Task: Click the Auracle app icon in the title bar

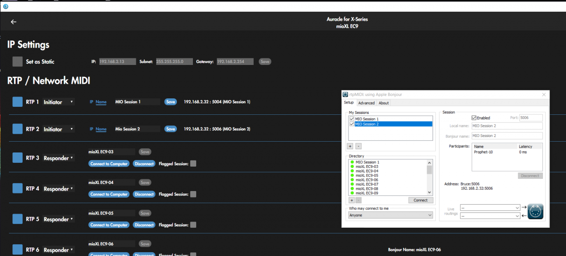Action: coord(5,6)
